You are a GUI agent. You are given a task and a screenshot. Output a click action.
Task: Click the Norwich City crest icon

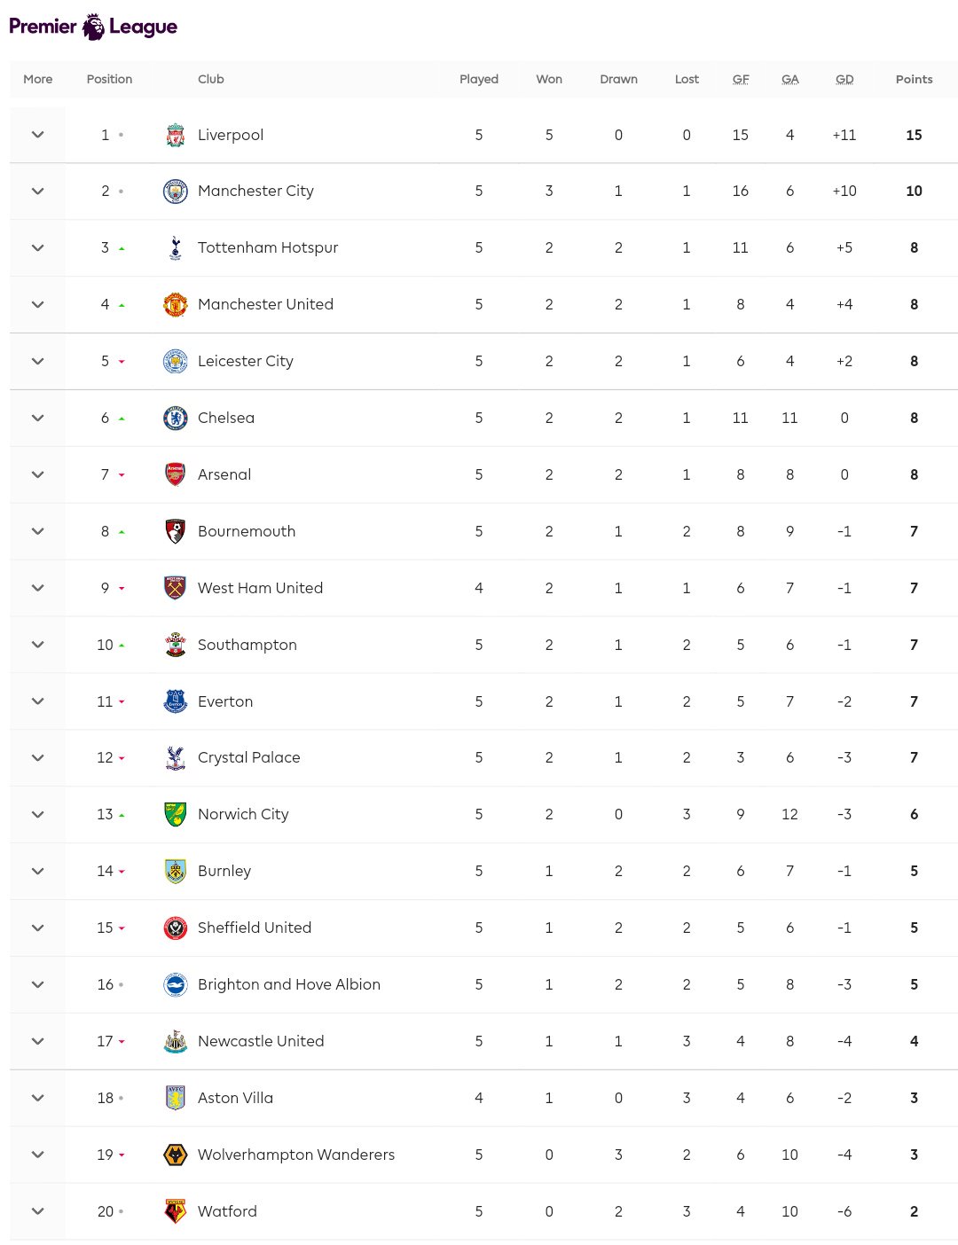176,814
